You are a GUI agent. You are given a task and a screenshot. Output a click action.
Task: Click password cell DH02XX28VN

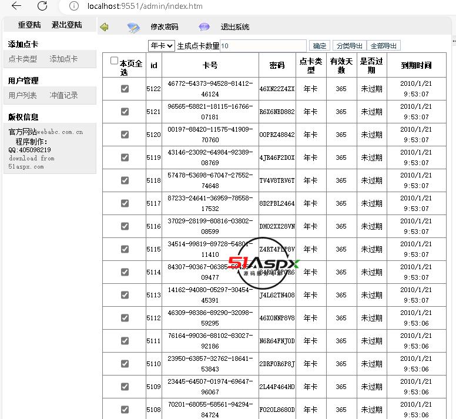tap(277, 226)
